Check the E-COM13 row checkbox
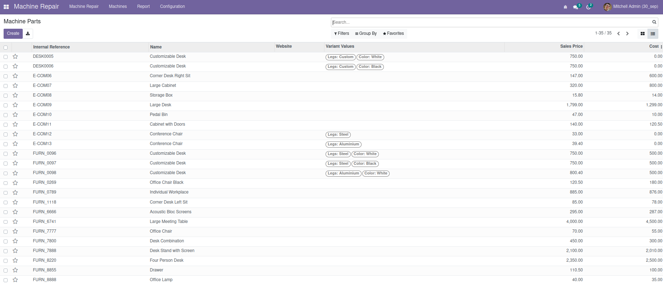This screenshot has width=663, height=284. pyautogui.click(x=5, y=144)
